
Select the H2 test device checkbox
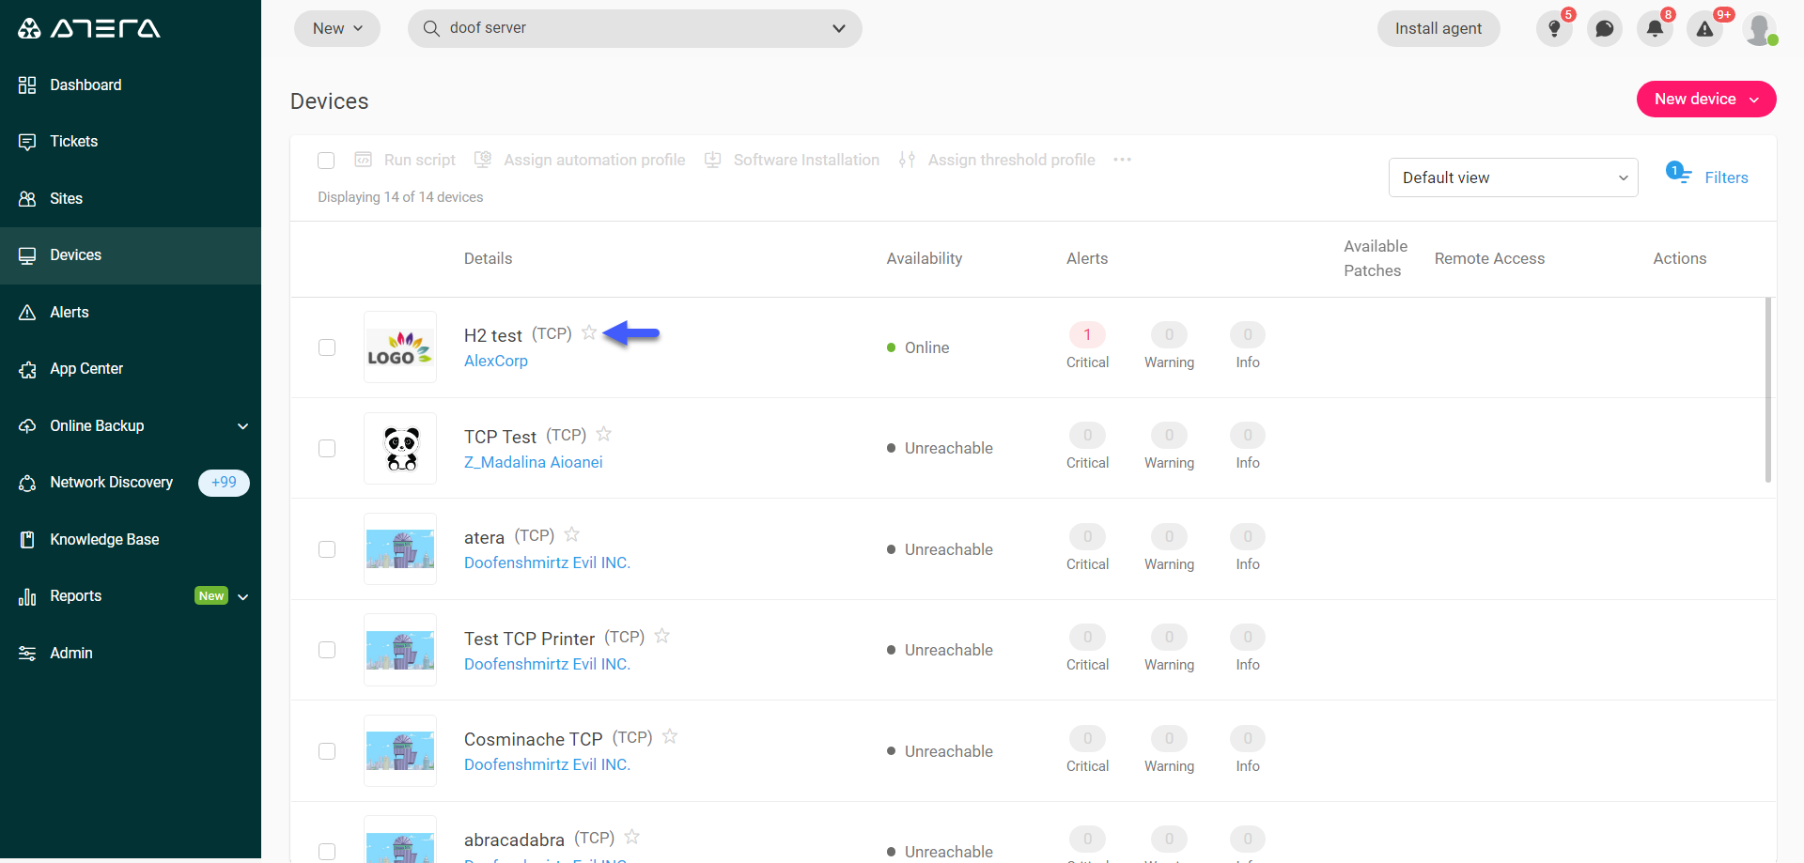point(327,347)
